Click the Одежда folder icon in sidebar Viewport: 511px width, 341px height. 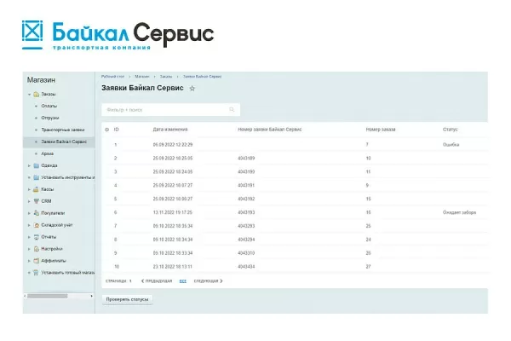(36, 165)
